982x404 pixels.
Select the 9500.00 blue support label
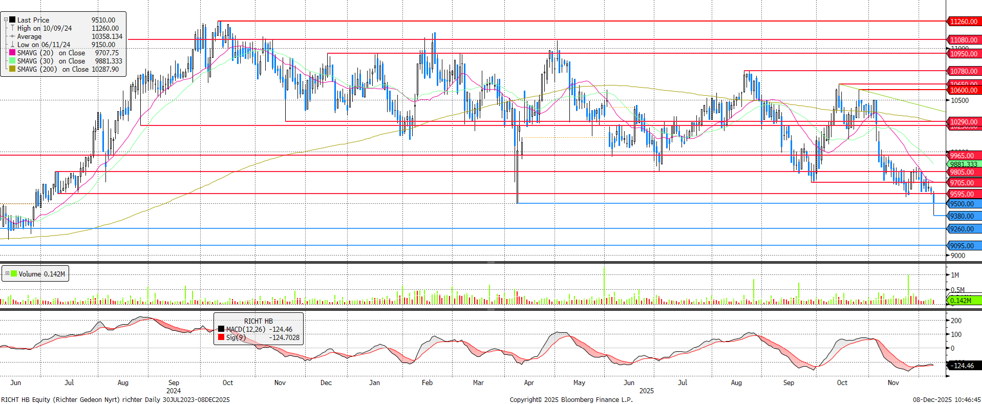pos(963,204)
